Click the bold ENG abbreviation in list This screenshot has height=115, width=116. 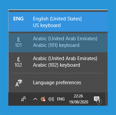point(18,19)
